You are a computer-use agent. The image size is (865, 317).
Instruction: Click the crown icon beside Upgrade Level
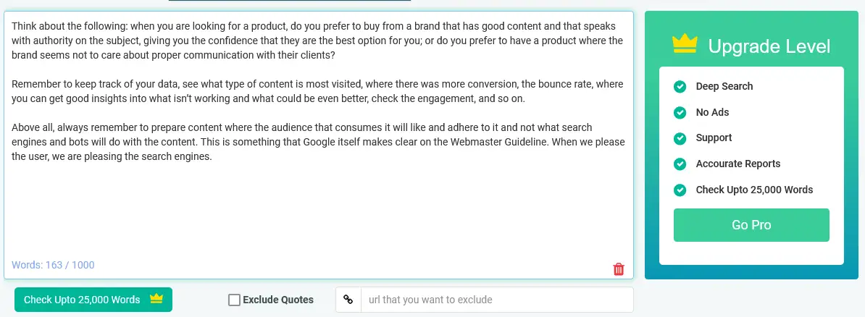[x=685, y=44]
